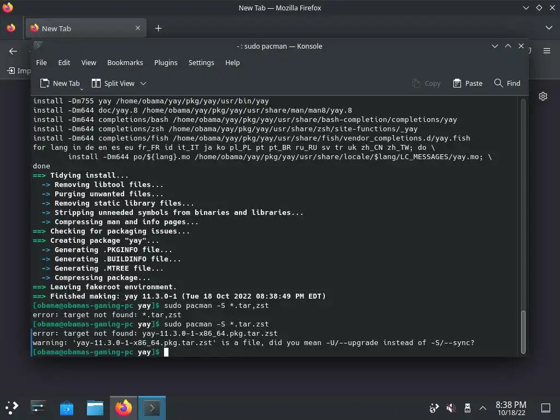Open the File menu in Konsole
This screenshot has height=420, width=560.
tap(41, 62)
